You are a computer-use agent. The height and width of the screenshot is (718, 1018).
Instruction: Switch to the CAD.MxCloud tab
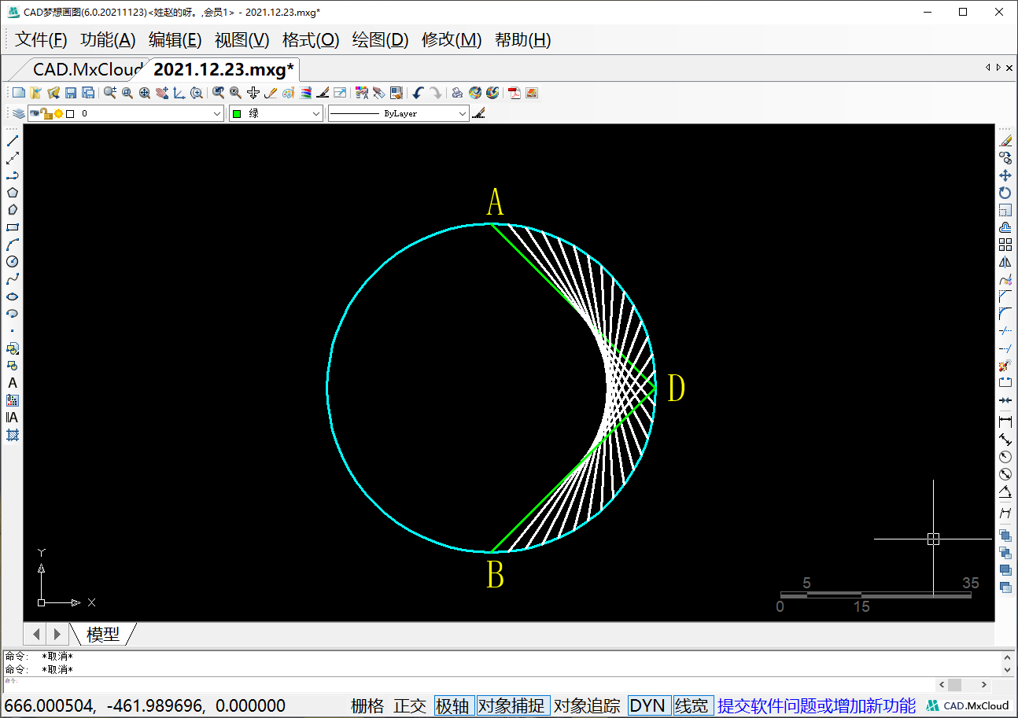pos(87,69)
